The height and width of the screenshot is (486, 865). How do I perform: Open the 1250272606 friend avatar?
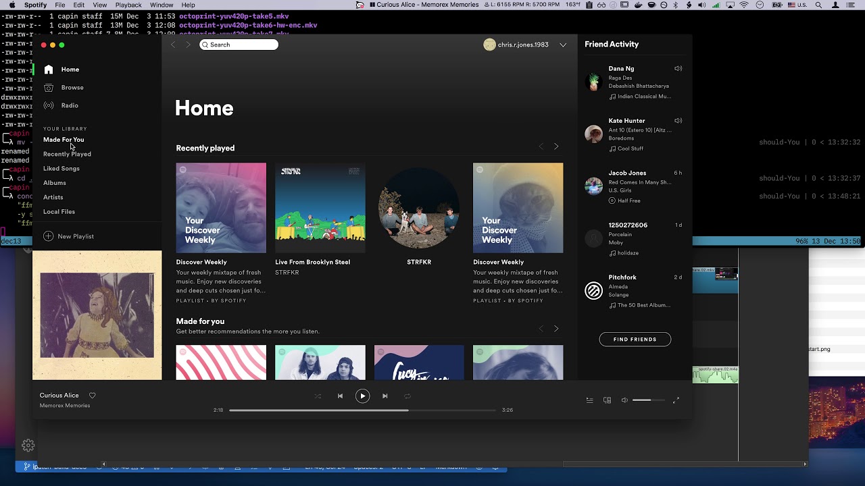[x=593, y=238]
